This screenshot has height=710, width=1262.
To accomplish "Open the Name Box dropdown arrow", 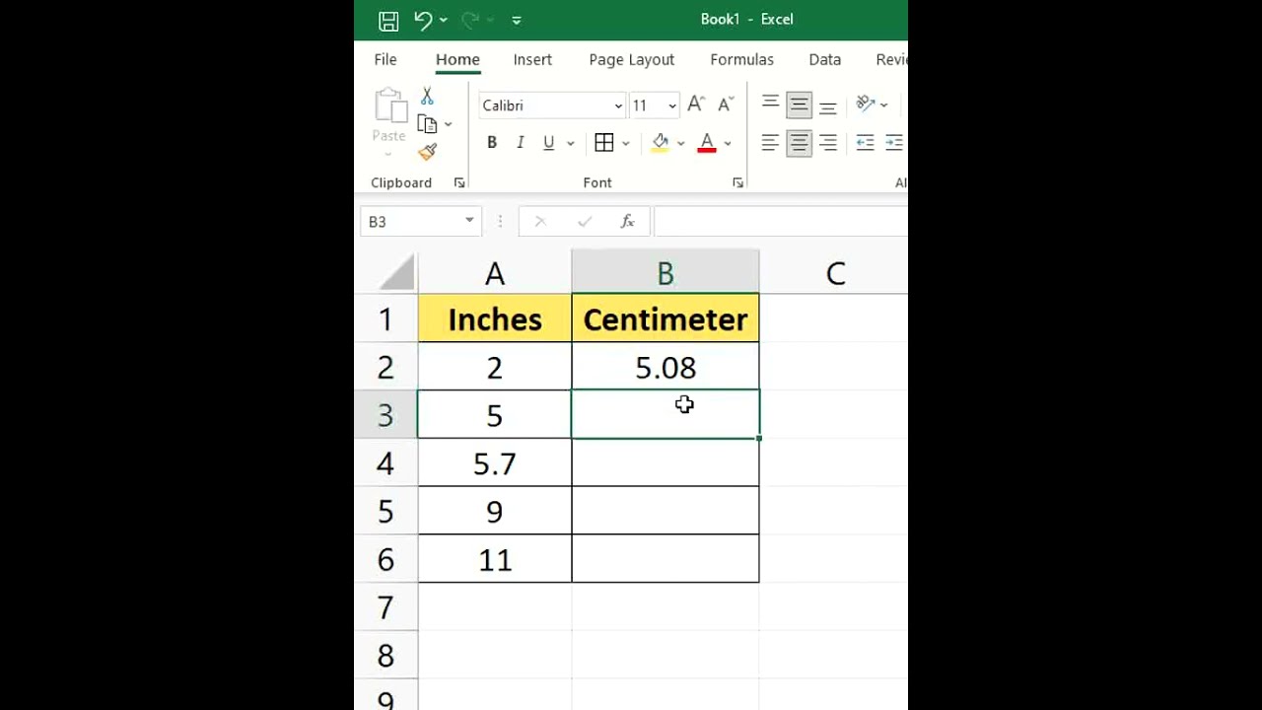I will (x=469, y=221).
